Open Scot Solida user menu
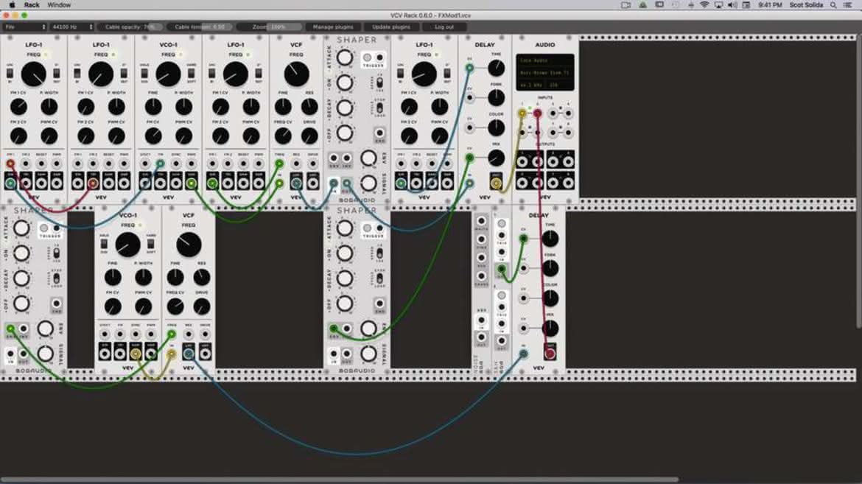Screen dimensions: 862x484 pos(806,5)
